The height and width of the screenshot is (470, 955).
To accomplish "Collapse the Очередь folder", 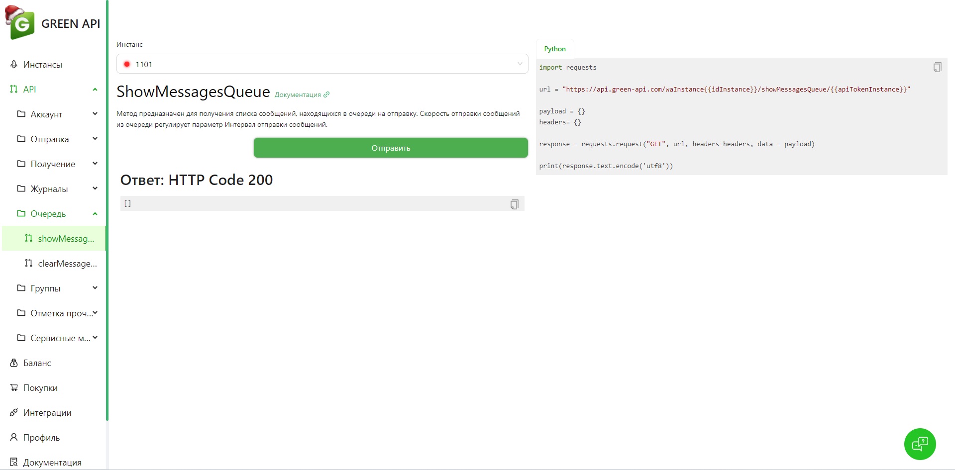I will tap(95, 214).
